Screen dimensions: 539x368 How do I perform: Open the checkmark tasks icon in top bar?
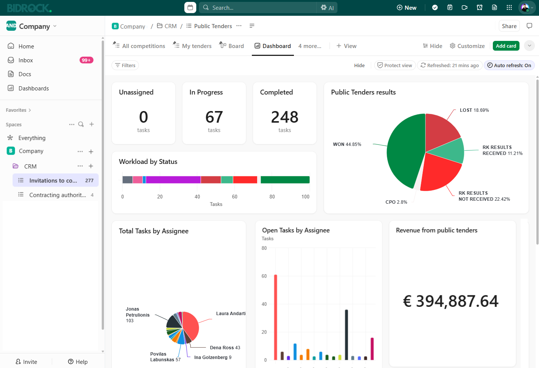435,8
